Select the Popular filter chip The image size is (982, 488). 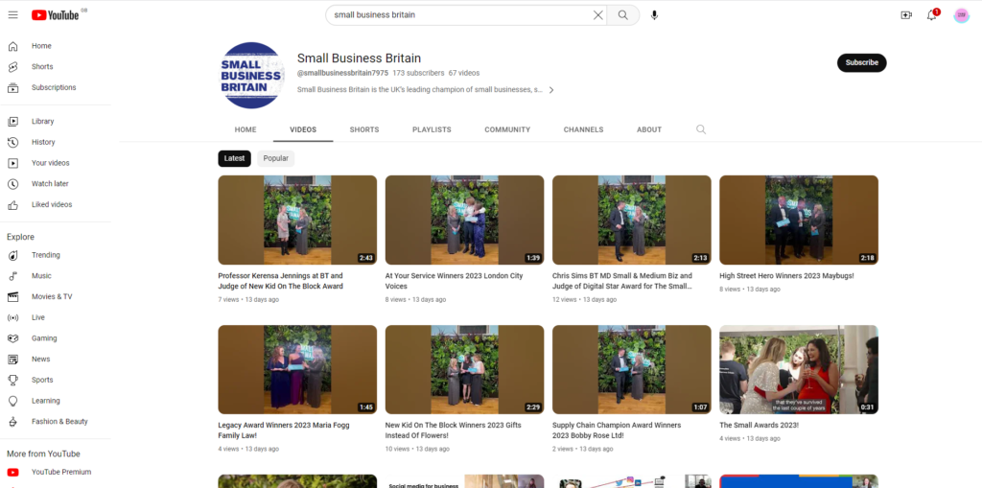tap(275, 158)
